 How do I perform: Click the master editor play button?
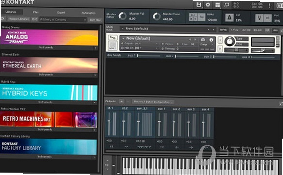coord(195,19)
